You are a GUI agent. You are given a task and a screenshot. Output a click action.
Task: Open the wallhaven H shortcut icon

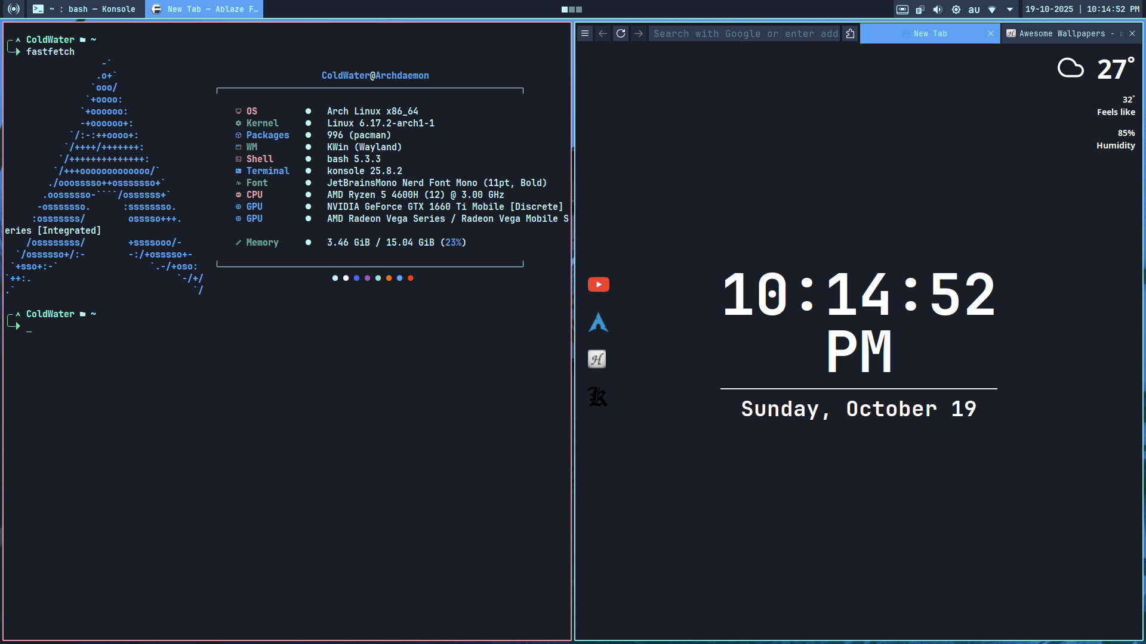tap(597, 359)
